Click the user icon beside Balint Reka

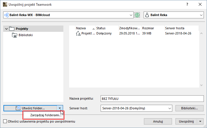click(x=147, y=15)
